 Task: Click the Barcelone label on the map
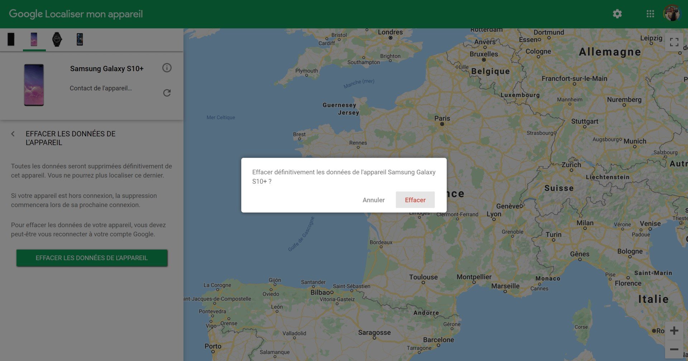[x=438, y=340]
